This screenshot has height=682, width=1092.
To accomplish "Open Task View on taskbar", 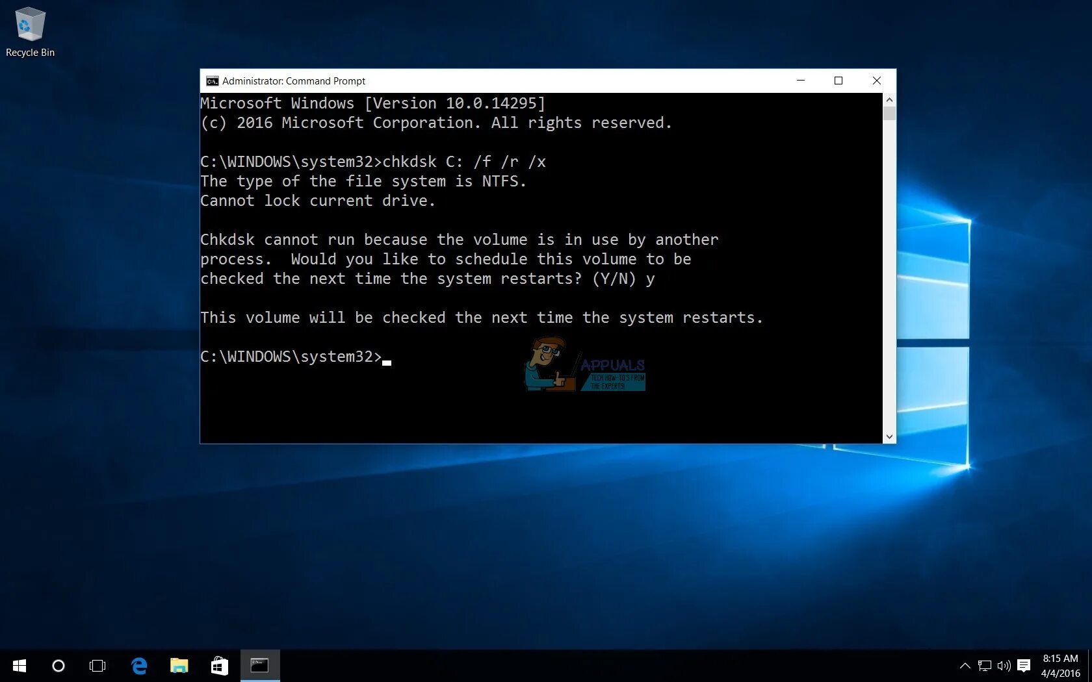I will 97,666.
